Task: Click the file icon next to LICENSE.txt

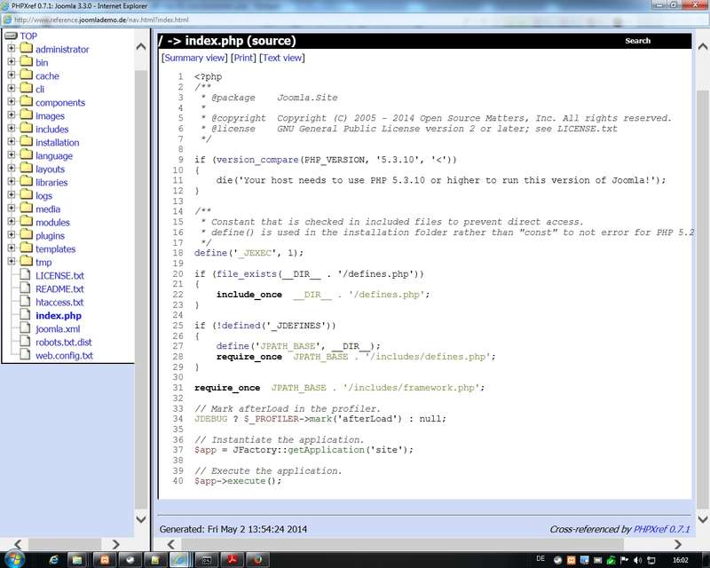Action: [25, 276]
